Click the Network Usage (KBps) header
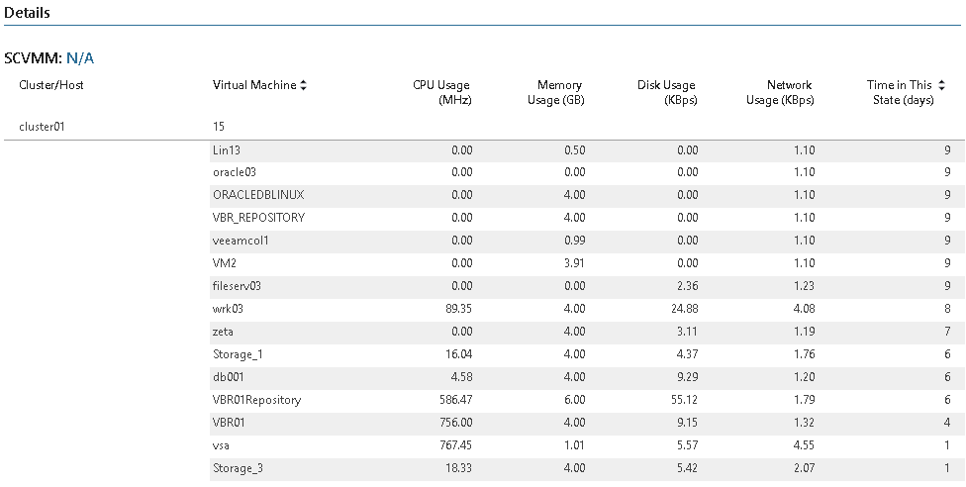966x487 pixels. coord(779,92)
